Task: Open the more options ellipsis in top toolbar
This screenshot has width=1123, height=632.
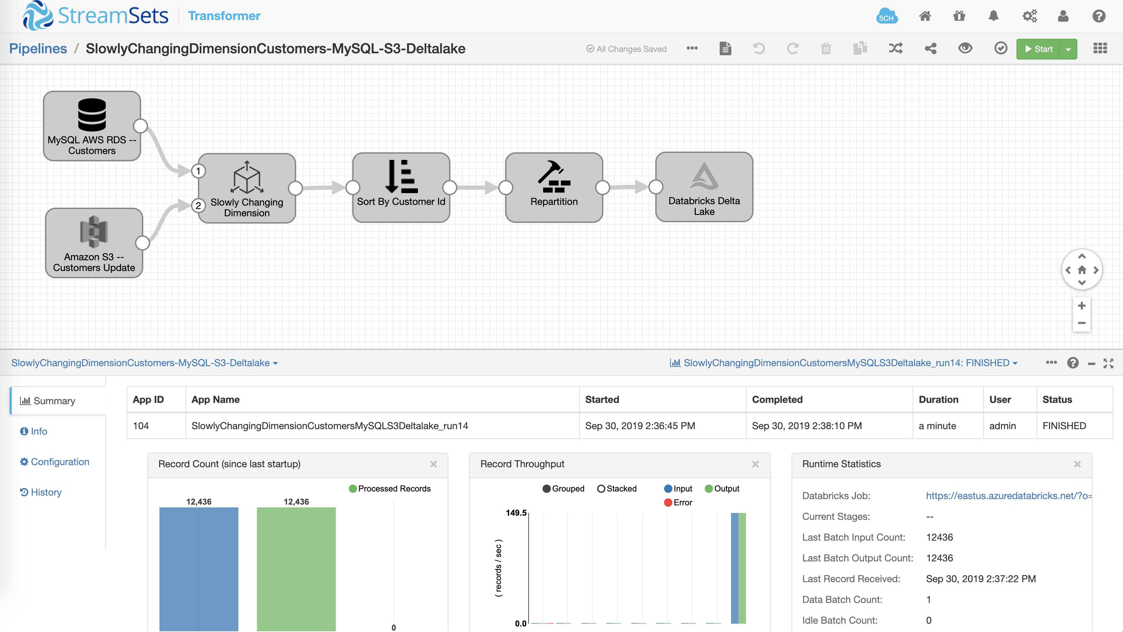Action: click(x=692, y=48)
